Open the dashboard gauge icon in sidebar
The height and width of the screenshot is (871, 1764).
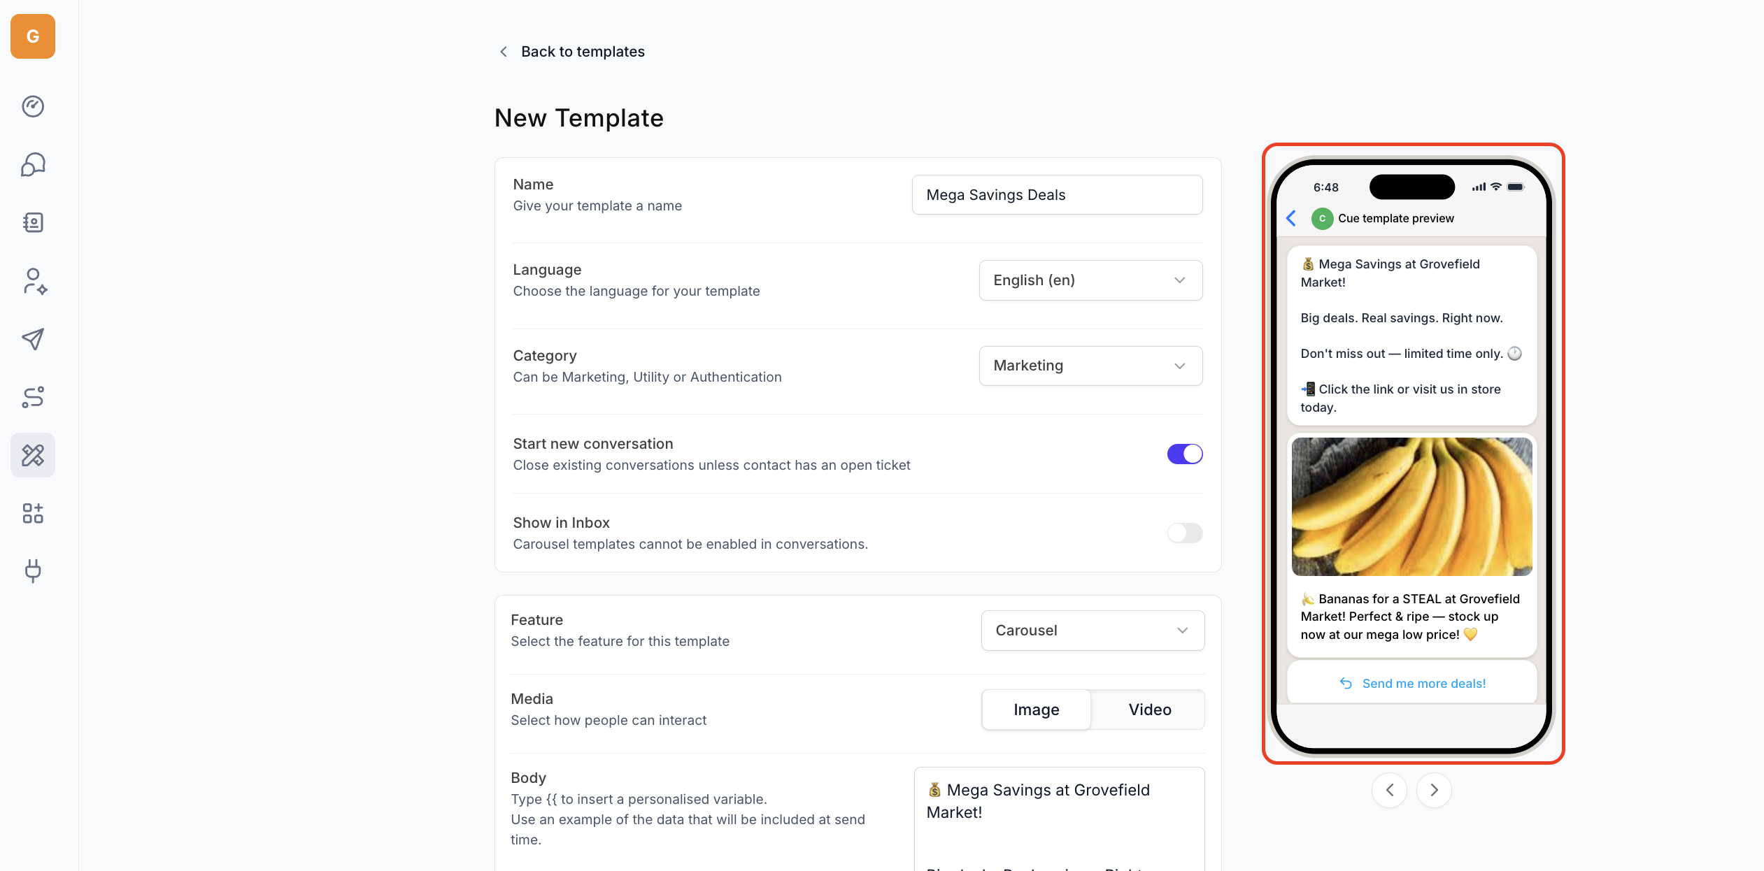33,106
